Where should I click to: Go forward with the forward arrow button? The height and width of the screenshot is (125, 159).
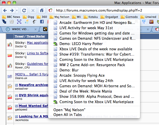point(12,10)
